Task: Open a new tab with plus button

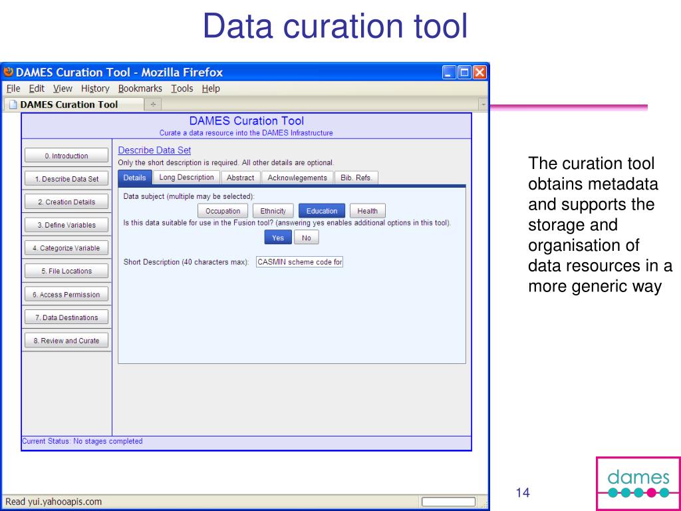Action: click(x=153, y=104)
